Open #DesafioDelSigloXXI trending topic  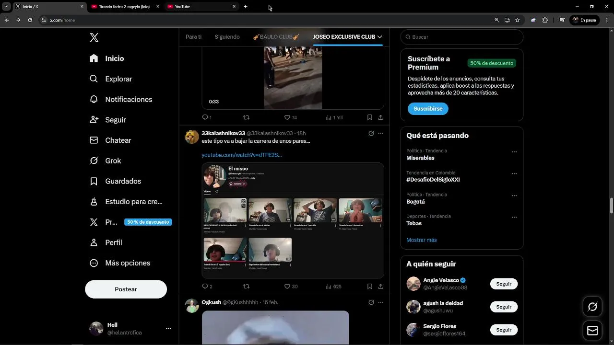pyautogui.click(x=433, y=180)
